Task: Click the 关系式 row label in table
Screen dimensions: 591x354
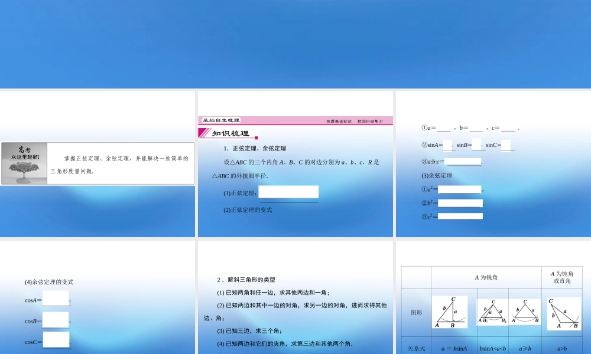Action: coord(416,349)
